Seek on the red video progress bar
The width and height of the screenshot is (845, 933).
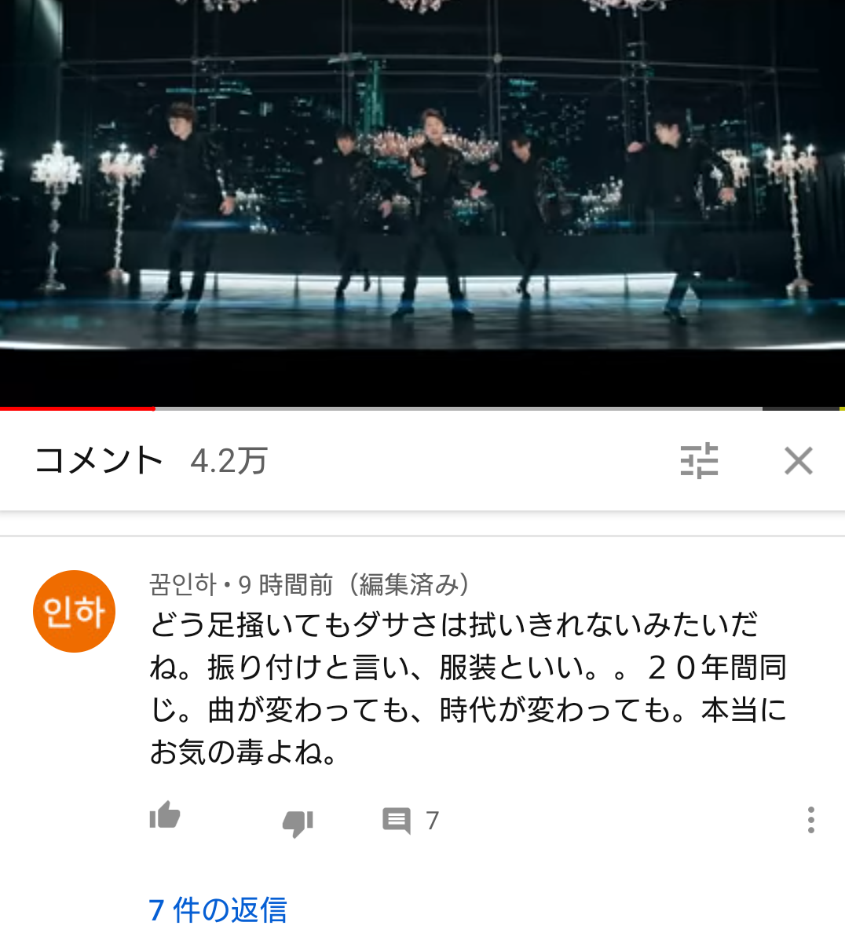point(78,408)
